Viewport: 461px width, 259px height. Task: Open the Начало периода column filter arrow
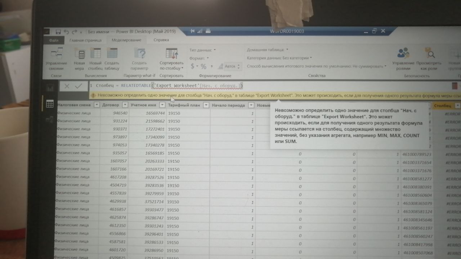pos(251,105)
